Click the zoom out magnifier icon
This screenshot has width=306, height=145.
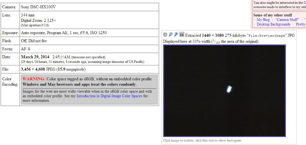click(x=171, y=35)
